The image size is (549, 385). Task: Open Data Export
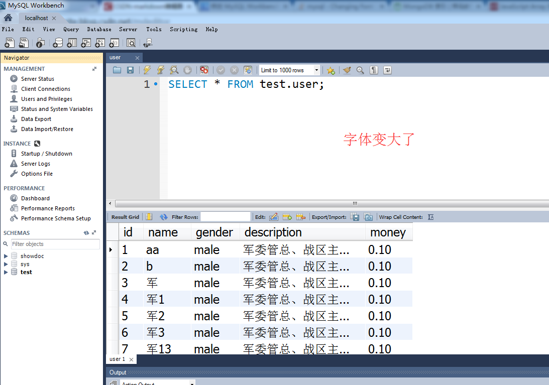(36, 119)
